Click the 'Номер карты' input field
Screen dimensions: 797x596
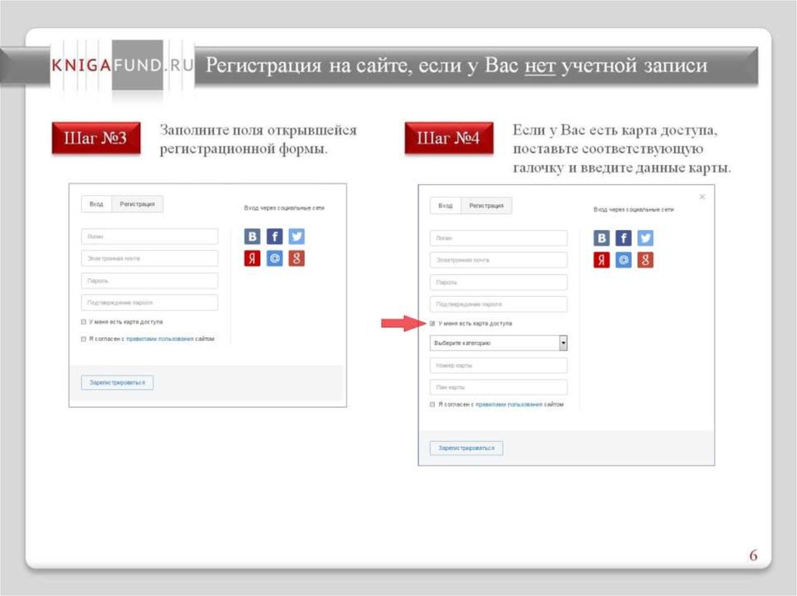(499, 365)
